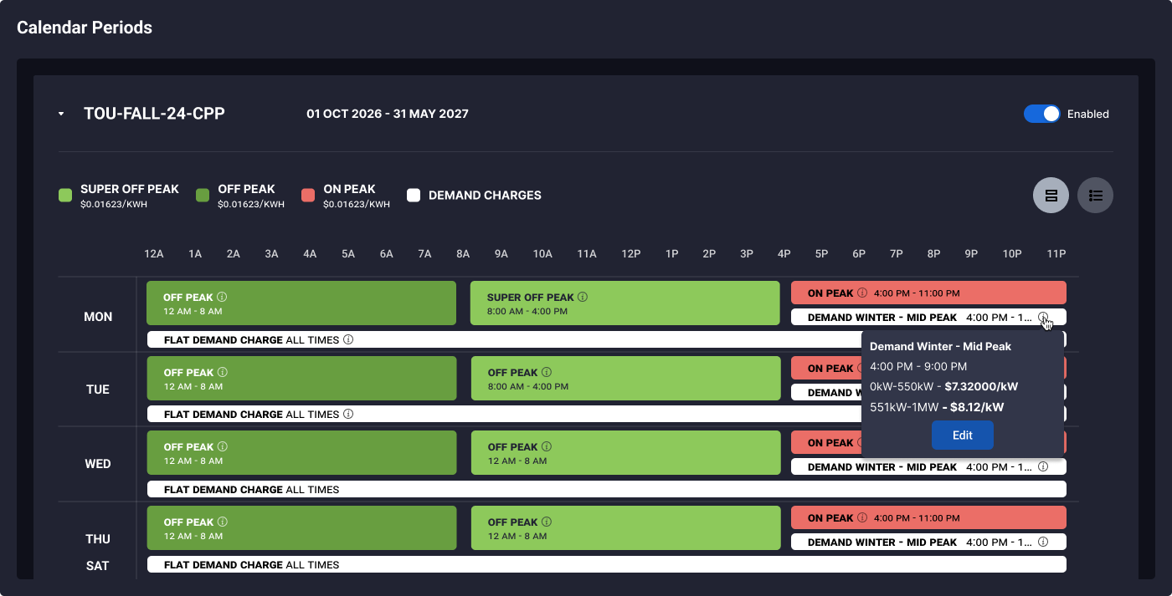1172x596 pixels.
Task: Click the 01 OCT 2026 date range
Action: pyautogui.click(x=388, y=114)
